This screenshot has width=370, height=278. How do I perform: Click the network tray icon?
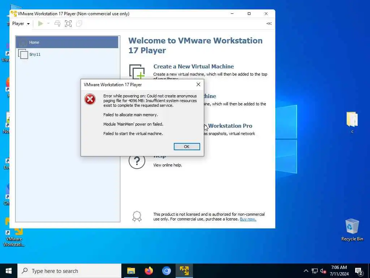pos(315,271)
